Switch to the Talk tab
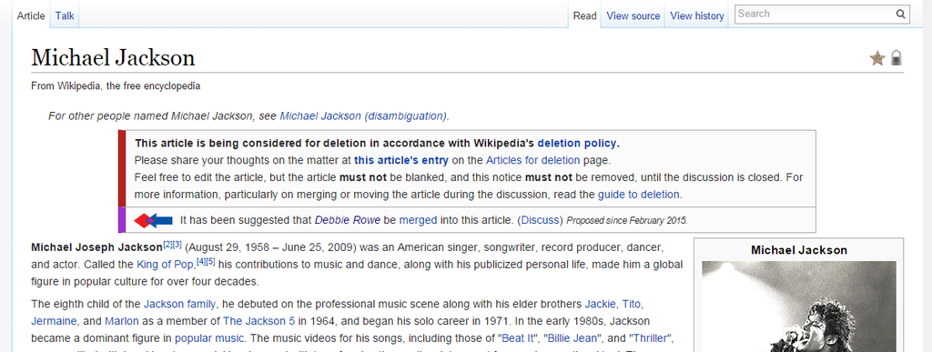Viewport: 932px width, 352px height. 65,16
